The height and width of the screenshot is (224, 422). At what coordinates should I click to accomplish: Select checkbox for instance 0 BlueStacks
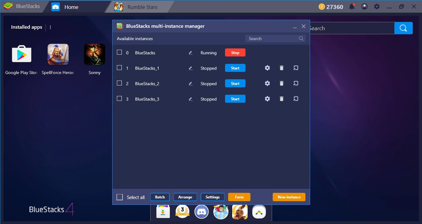click(119, 52)
